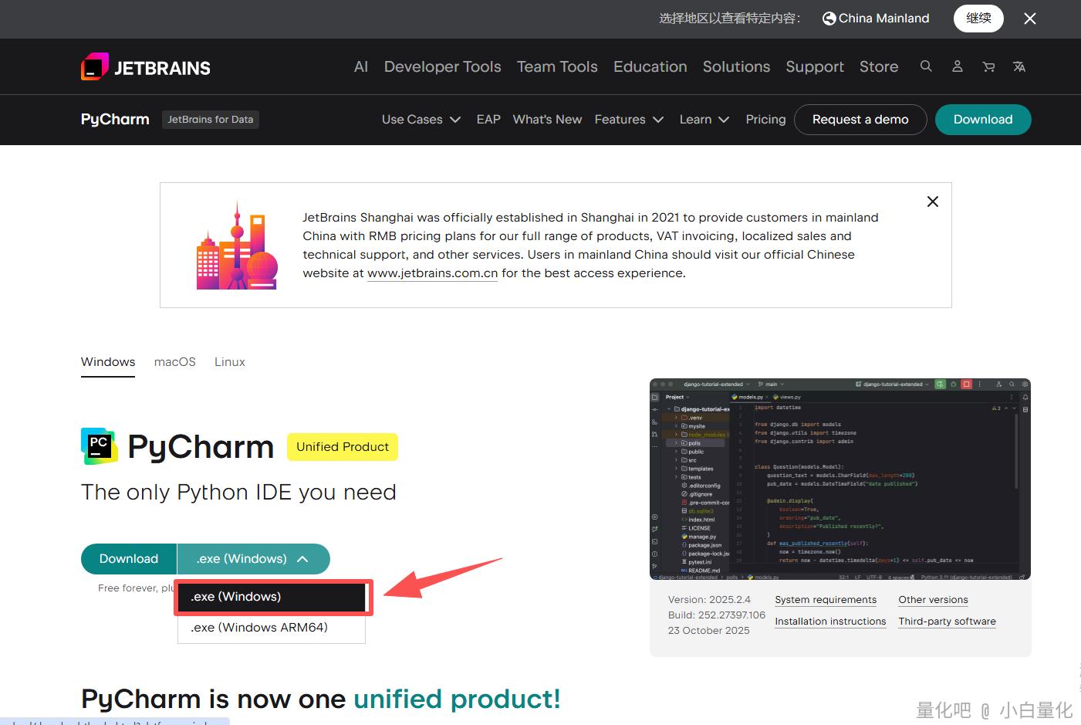The height and width of the screenshot is (725, 1081).
Task: Click the language translate icon
Action: tap(1019, 67)
